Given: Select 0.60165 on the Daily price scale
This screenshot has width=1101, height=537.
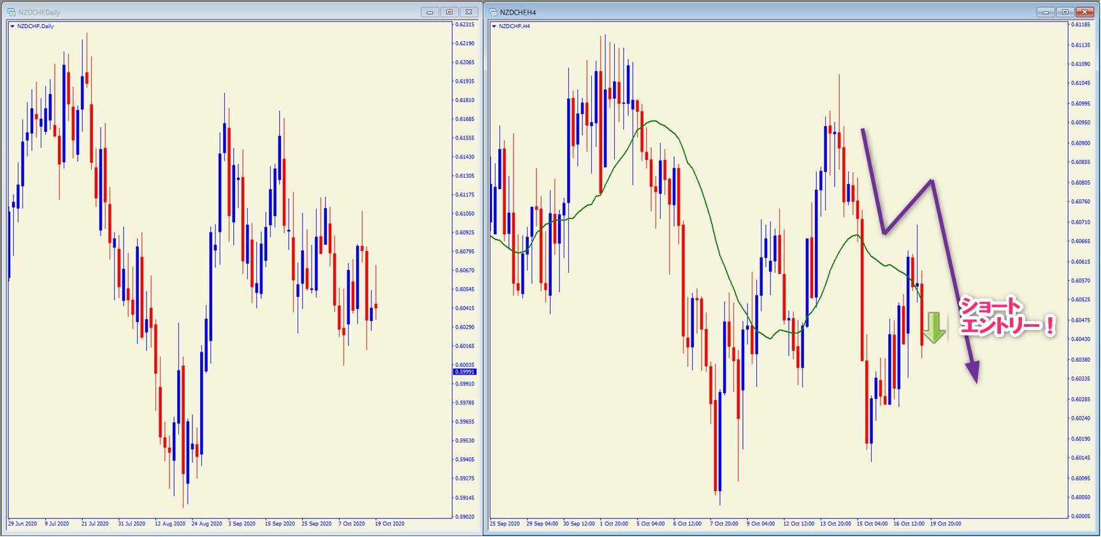Looking at the screenshot, I should (465, 346).
